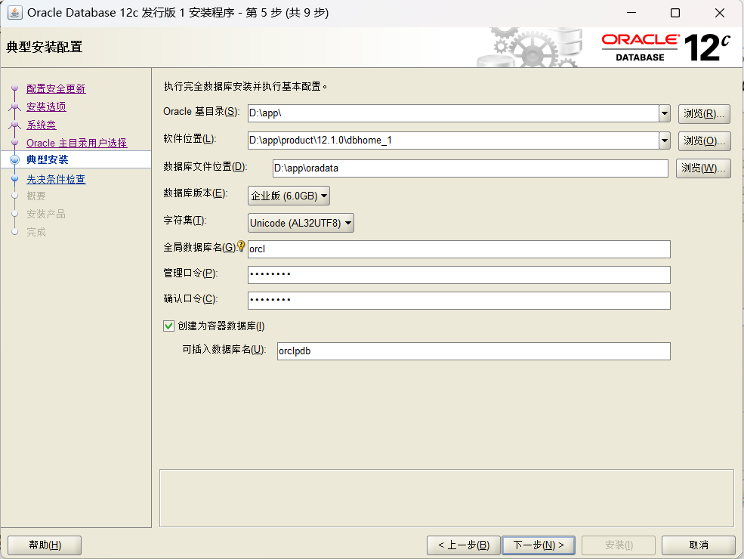Click 浏览(W) button for database files
Screen dimensions: 744x559
[703, 168]
